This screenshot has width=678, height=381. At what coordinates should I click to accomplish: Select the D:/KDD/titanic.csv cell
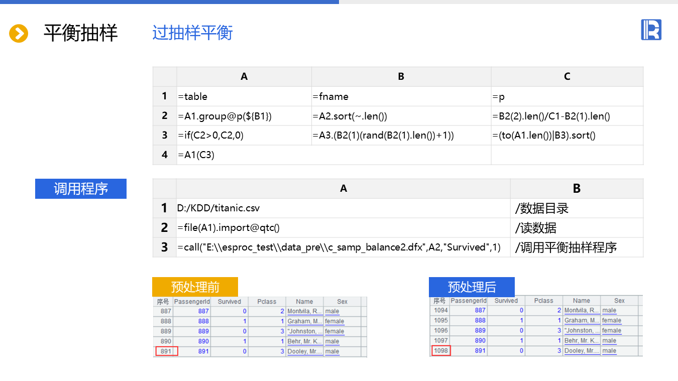pos(344,208)
